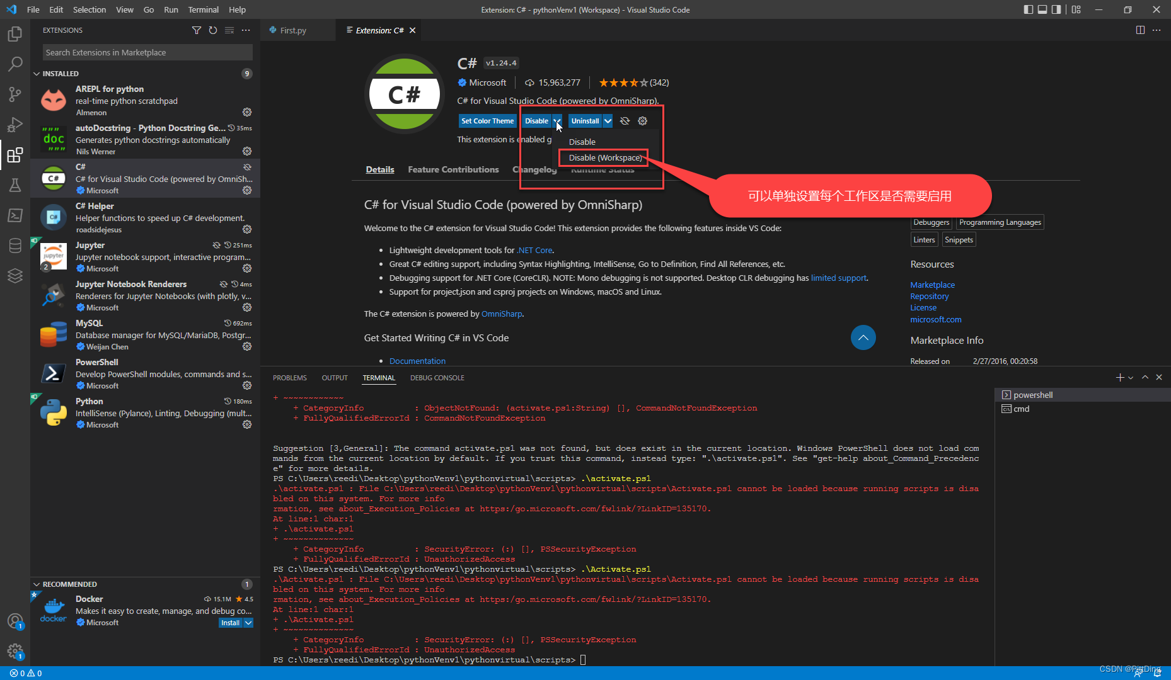Open the database icon in activity bar
The height and width of the screenshot is (680, 1171).
[x=15, y=245]
